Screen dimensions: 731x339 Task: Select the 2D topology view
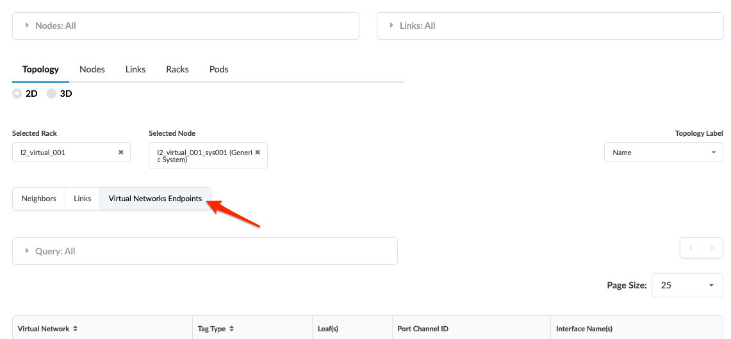click(17, 94)
